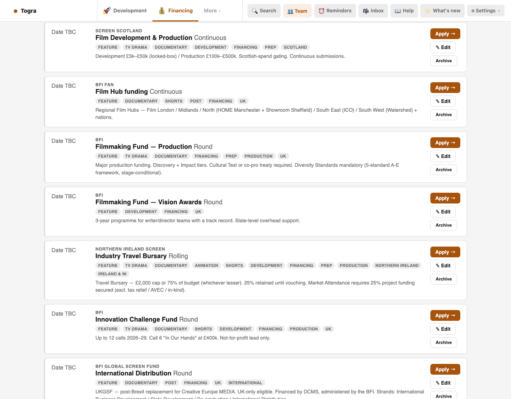
Task: Click the ANIMATION tag on Travel Bursary
Action: (x=206, y=265)
